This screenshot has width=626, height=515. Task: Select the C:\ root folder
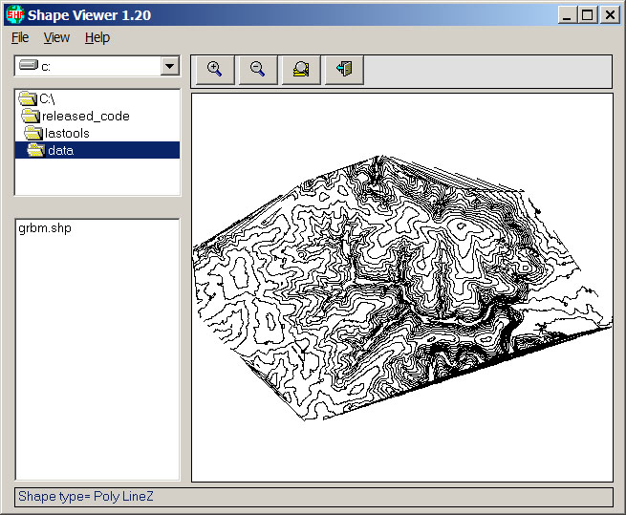tap(97, 98)
